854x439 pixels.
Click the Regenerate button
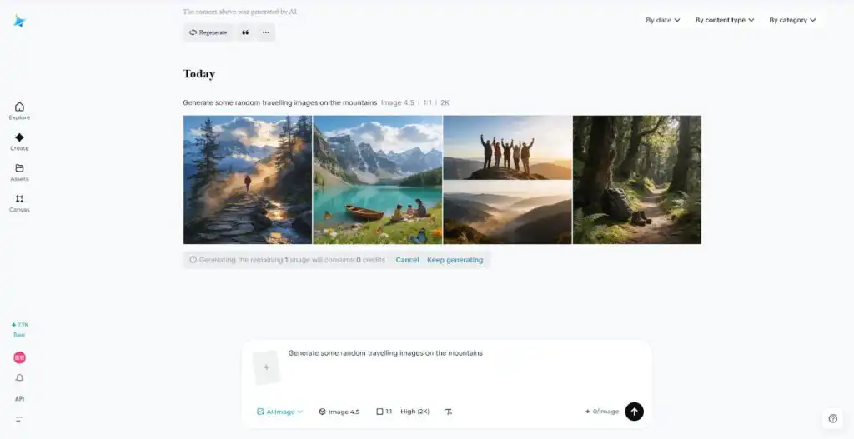click(208, 32)
